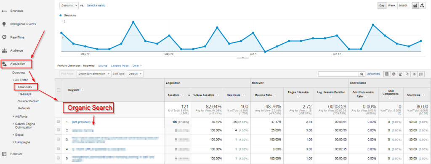Switch primary dimension to Source
This screenshot has height=164, width=431.
[103, 66]
